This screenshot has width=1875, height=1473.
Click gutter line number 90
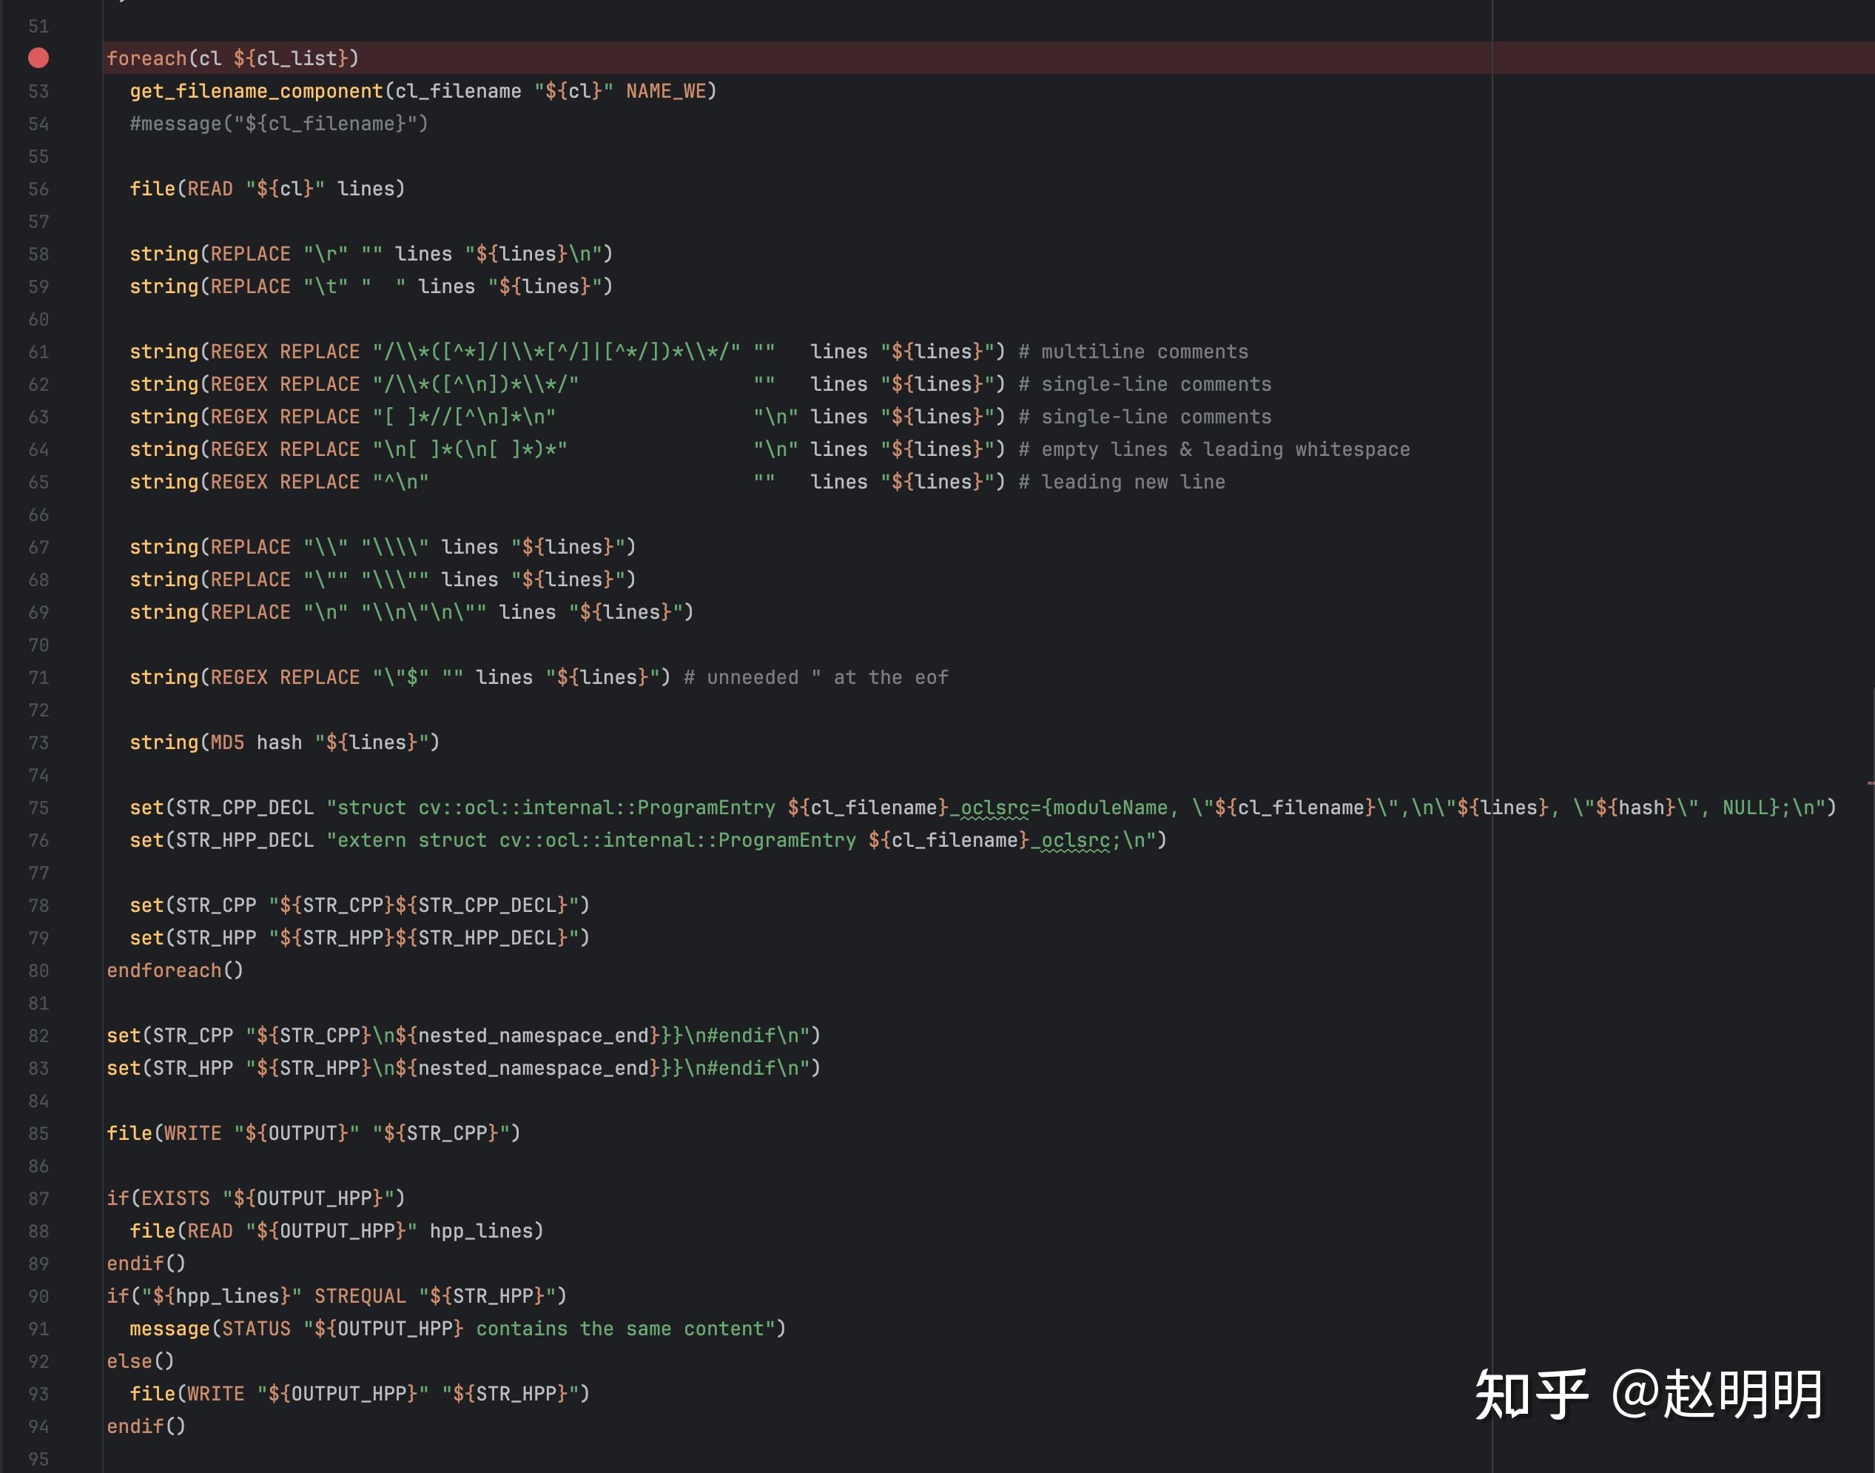(x=38, y=1296)
